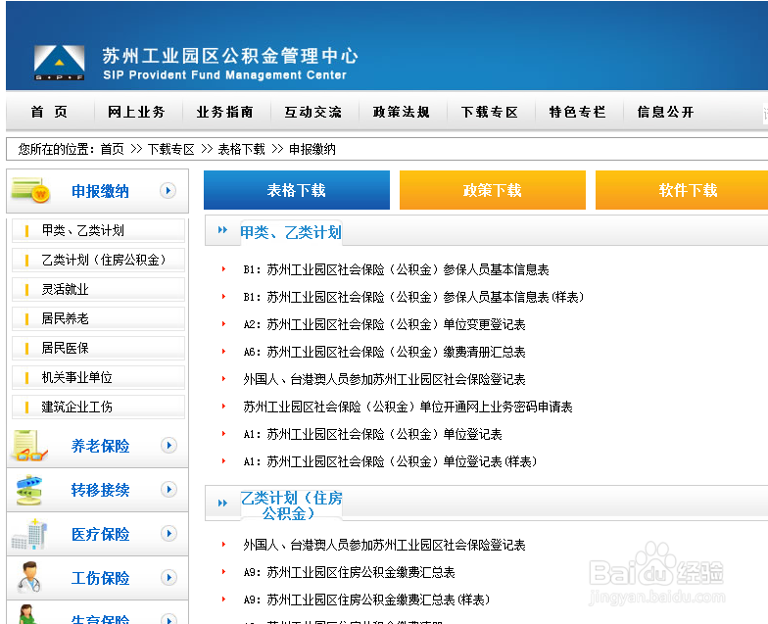Click the SIP Provident Fund logo
Image resolution: width=768 pixels, height=624 pixels.
pyautogui.click(x=59, y=63)
